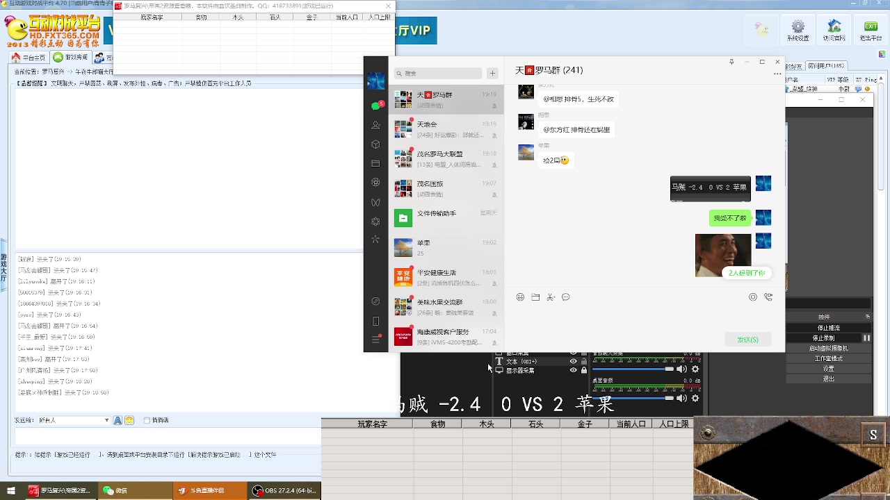Open 平安健康生活 conversation
This screenshot has height=500, width=890.
click(x=446, y=278)
